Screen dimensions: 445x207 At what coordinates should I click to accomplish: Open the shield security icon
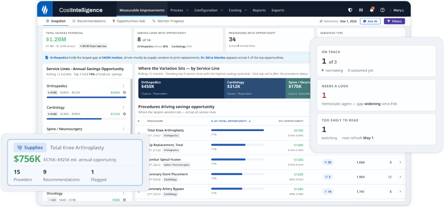click(350, 10)
